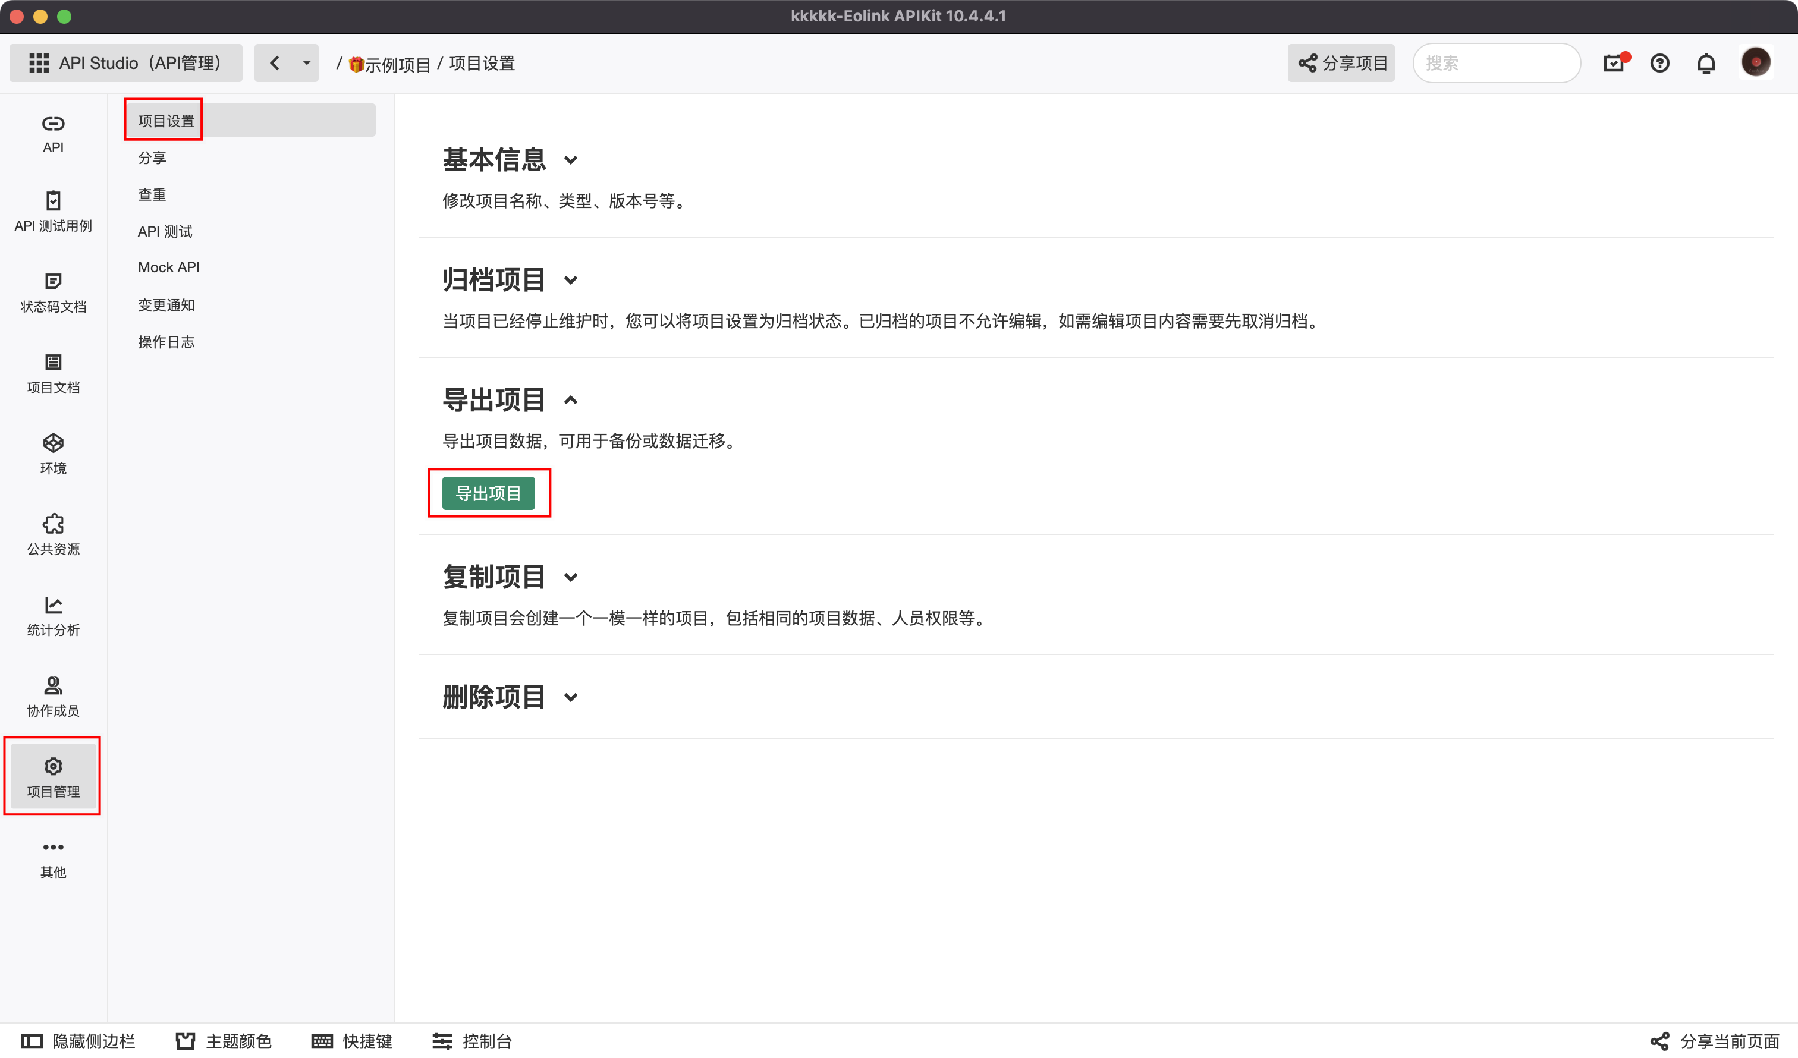Expand the 复制项目 section
This screenshot has width=1798, height=1058.
coord(570,578)
